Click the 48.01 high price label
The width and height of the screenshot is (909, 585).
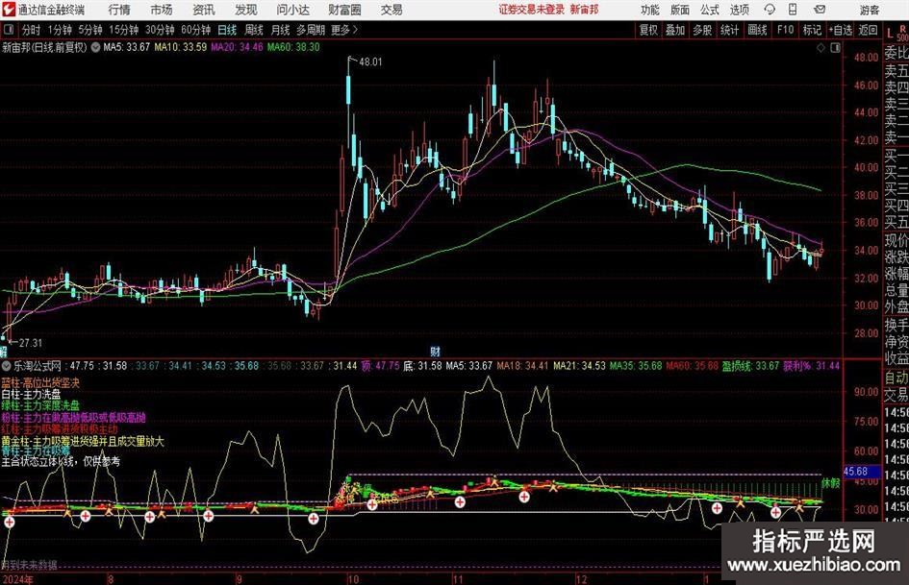(x=370, y=62)
